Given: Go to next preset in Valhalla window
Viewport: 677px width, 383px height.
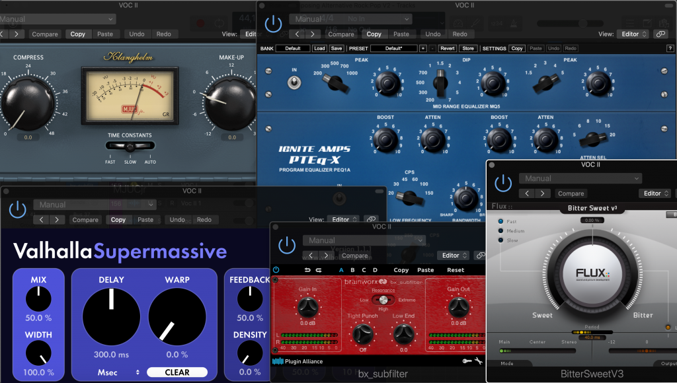Looking at the screenshot, I should tap(57, 219).
